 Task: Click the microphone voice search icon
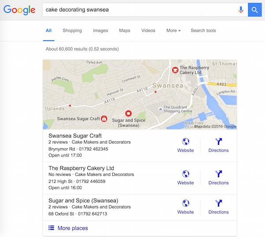click(241, 10)
